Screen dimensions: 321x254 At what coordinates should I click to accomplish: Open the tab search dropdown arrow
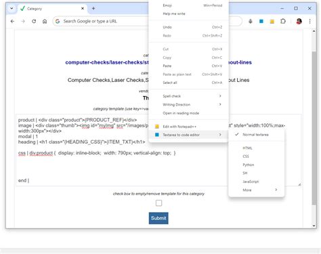tap(12, 9)
